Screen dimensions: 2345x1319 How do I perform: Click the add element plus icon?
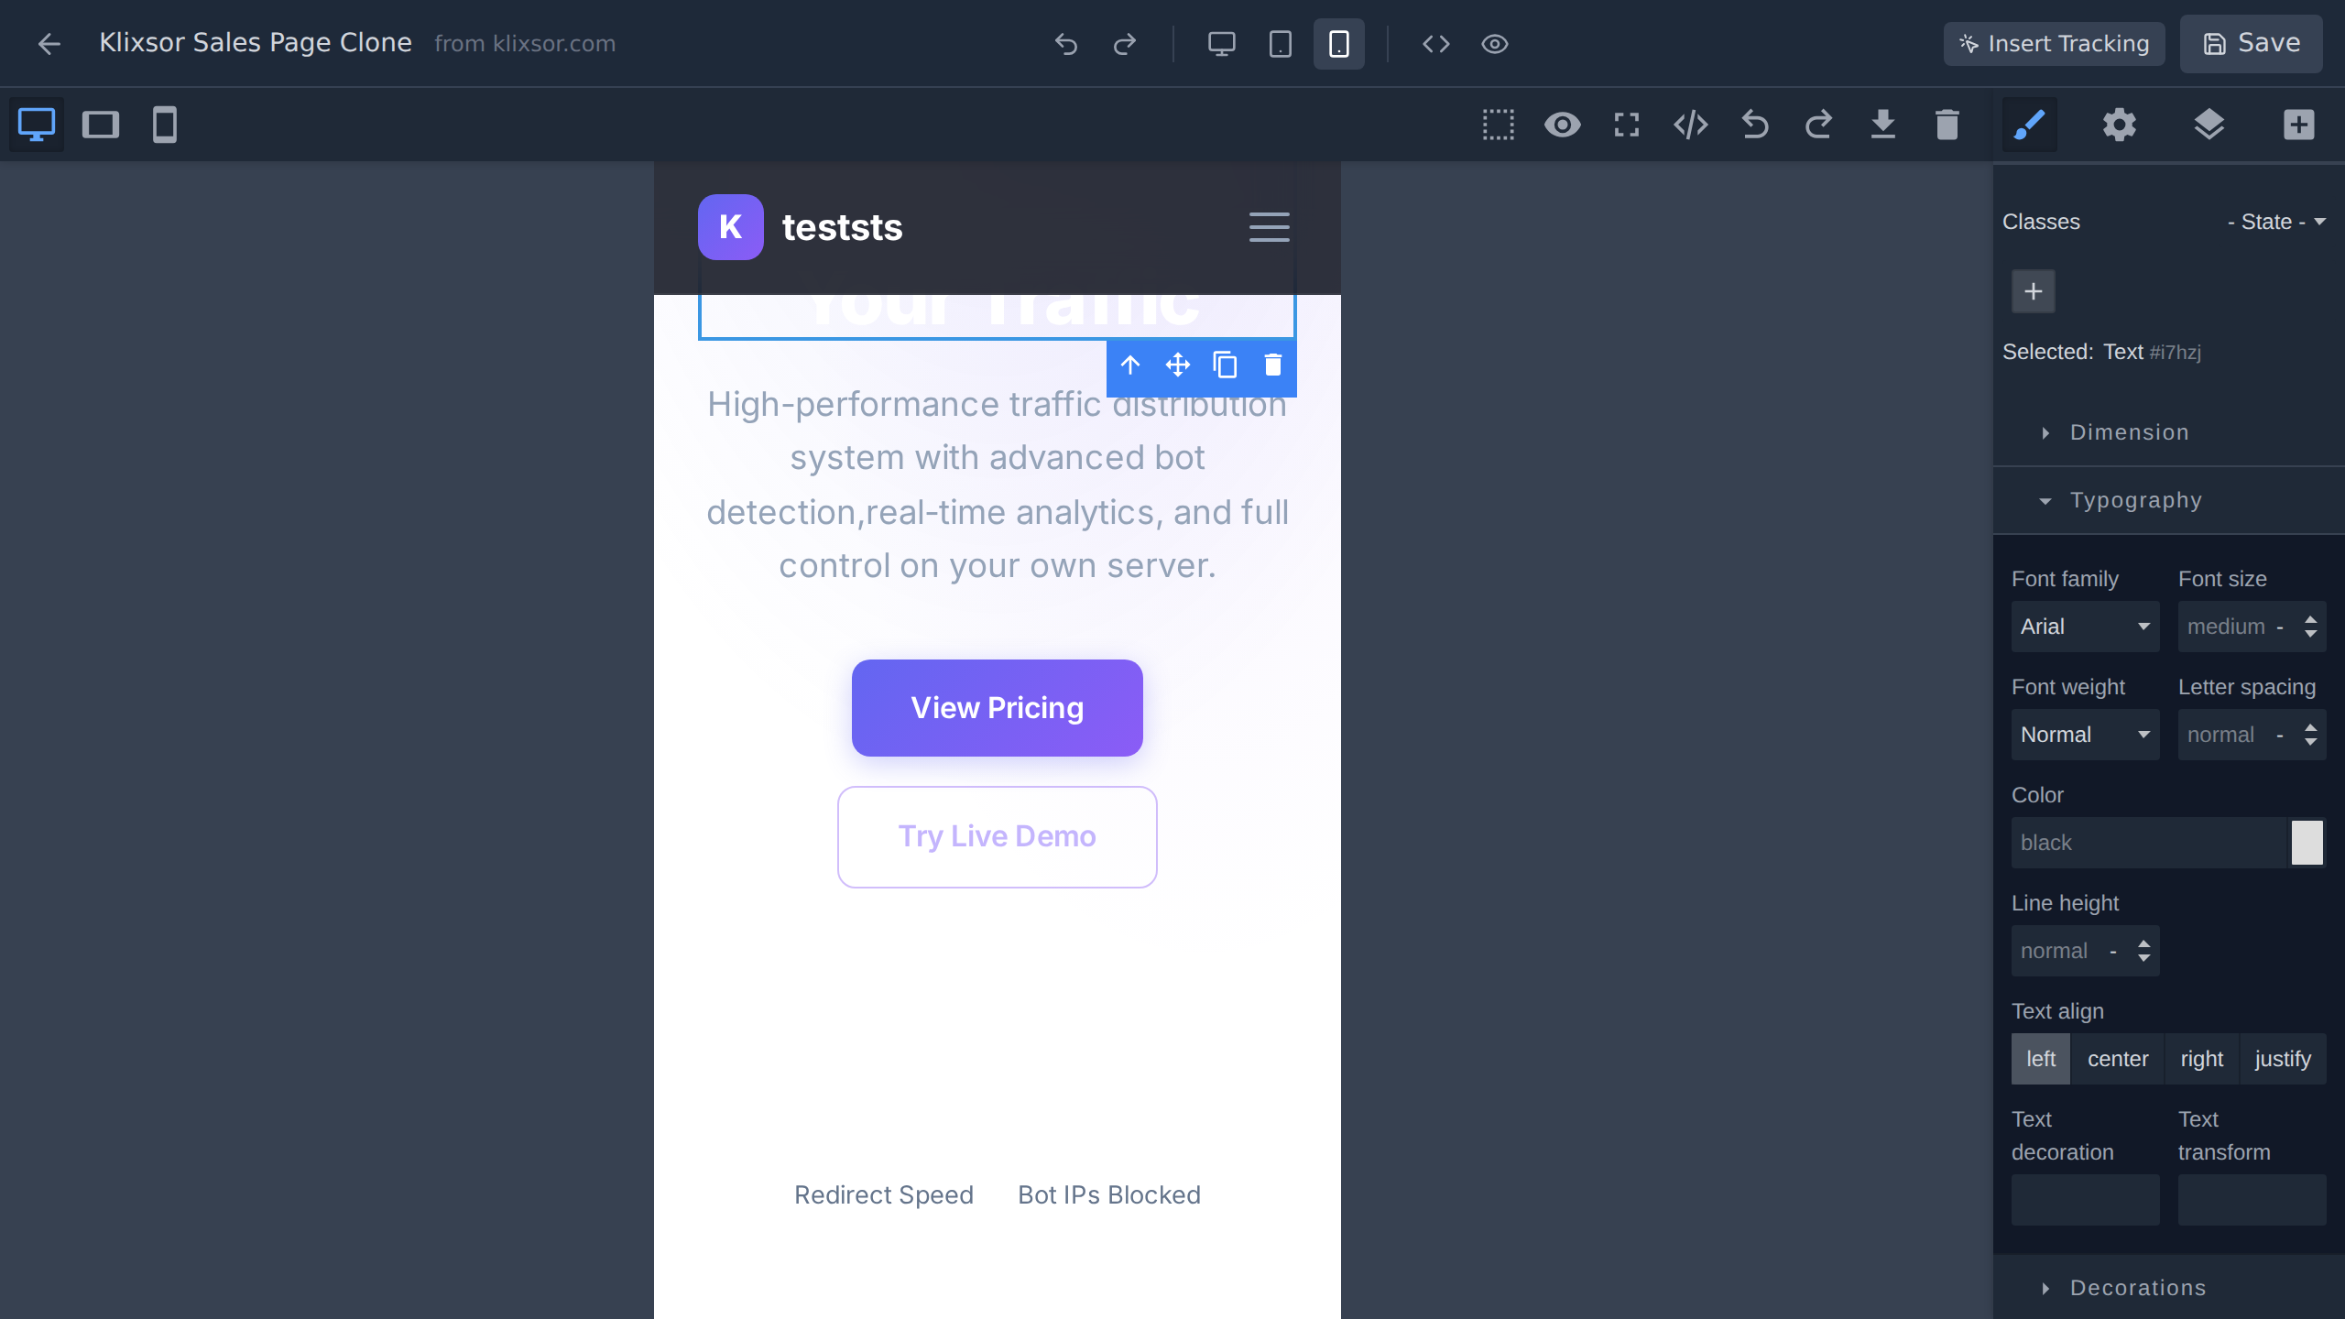click(x=2299, y=125)
